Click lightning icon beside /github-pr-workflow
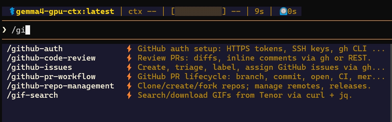 [x=129, y=76]
